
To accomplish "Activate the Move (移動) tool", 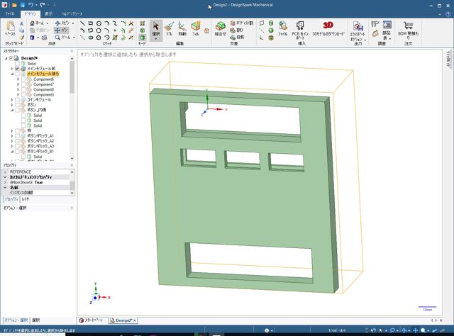I will [x=182, y=29].
